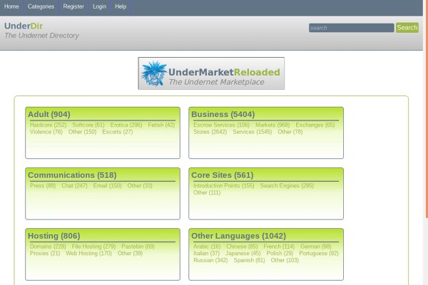Open the Communications (518) category heading
This screenshot has width=428, height=285.
pos(71,175)
